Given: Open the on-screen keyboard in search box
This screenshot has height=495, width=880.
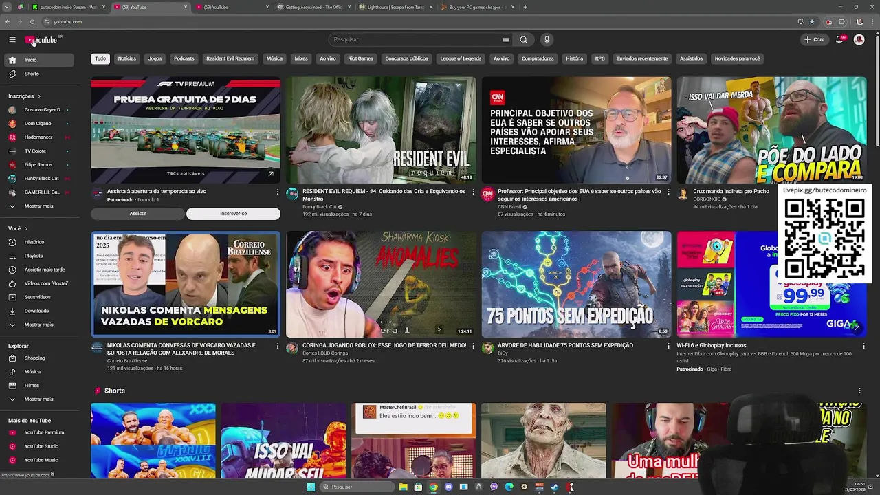Looking at the screenshot, I should [505, 40].
